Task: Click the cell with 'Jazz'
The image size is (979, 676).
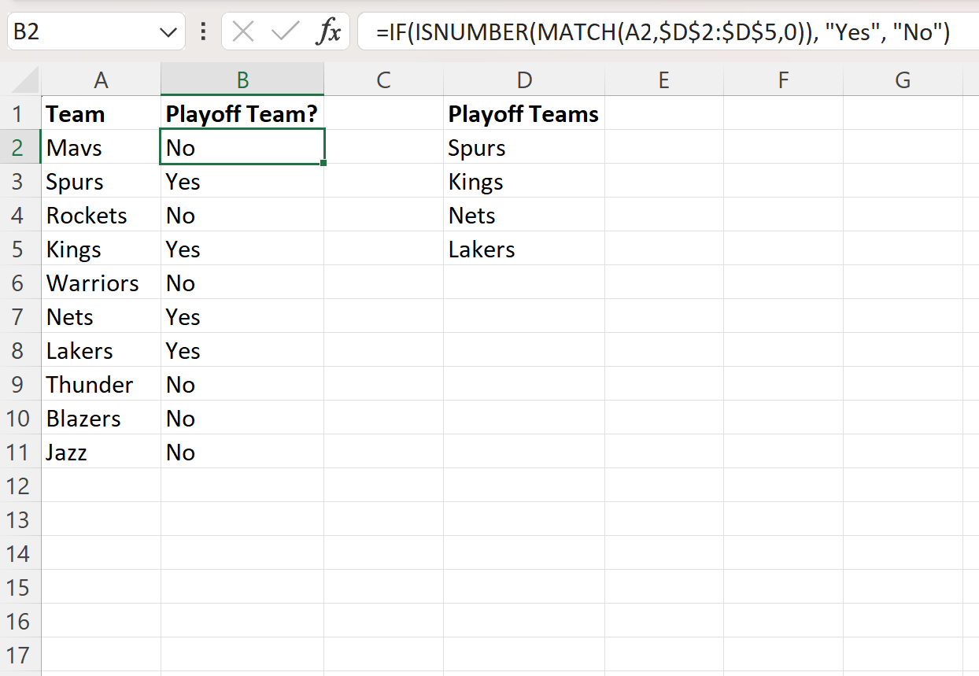Action: pyautogui.click(x=101, y=452)
